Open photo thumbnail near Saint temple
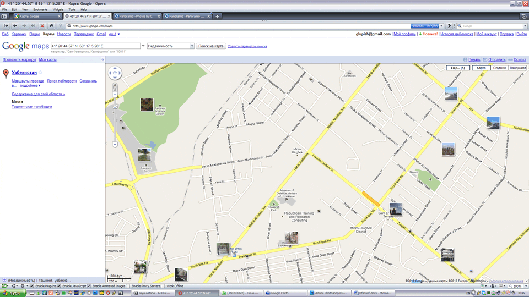The height and width of the screenshot is (297, 529). (x=396, y=209)
